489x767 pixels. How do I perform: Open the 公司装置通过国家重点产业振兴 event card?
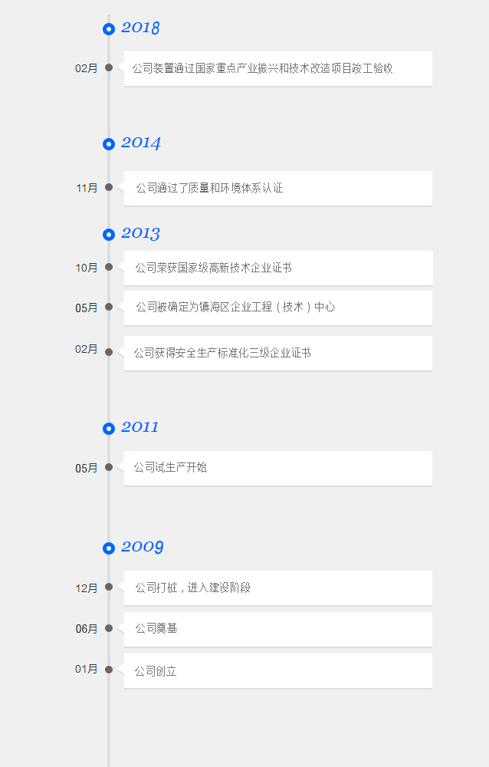(277, 69)
